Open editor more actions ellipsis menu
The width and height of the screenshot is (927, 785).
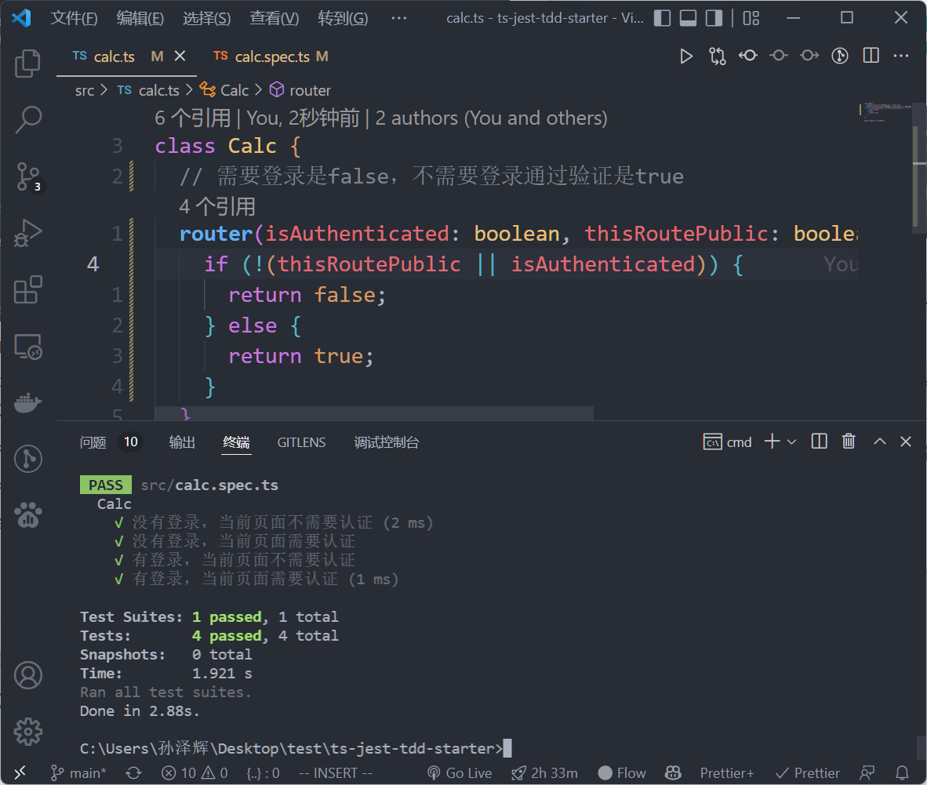coord(900,56)
